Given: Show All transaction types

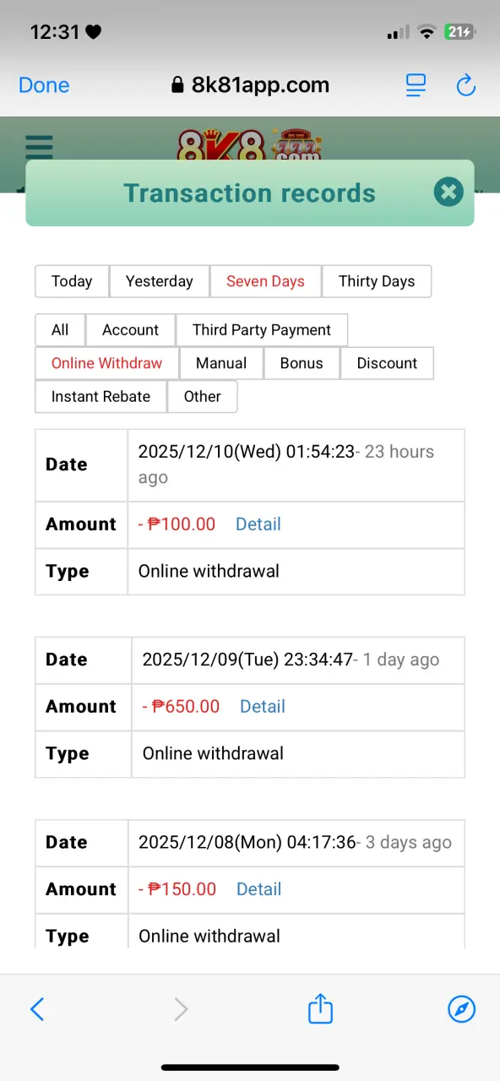Looking at the screenshot, I should pos(60,329).
